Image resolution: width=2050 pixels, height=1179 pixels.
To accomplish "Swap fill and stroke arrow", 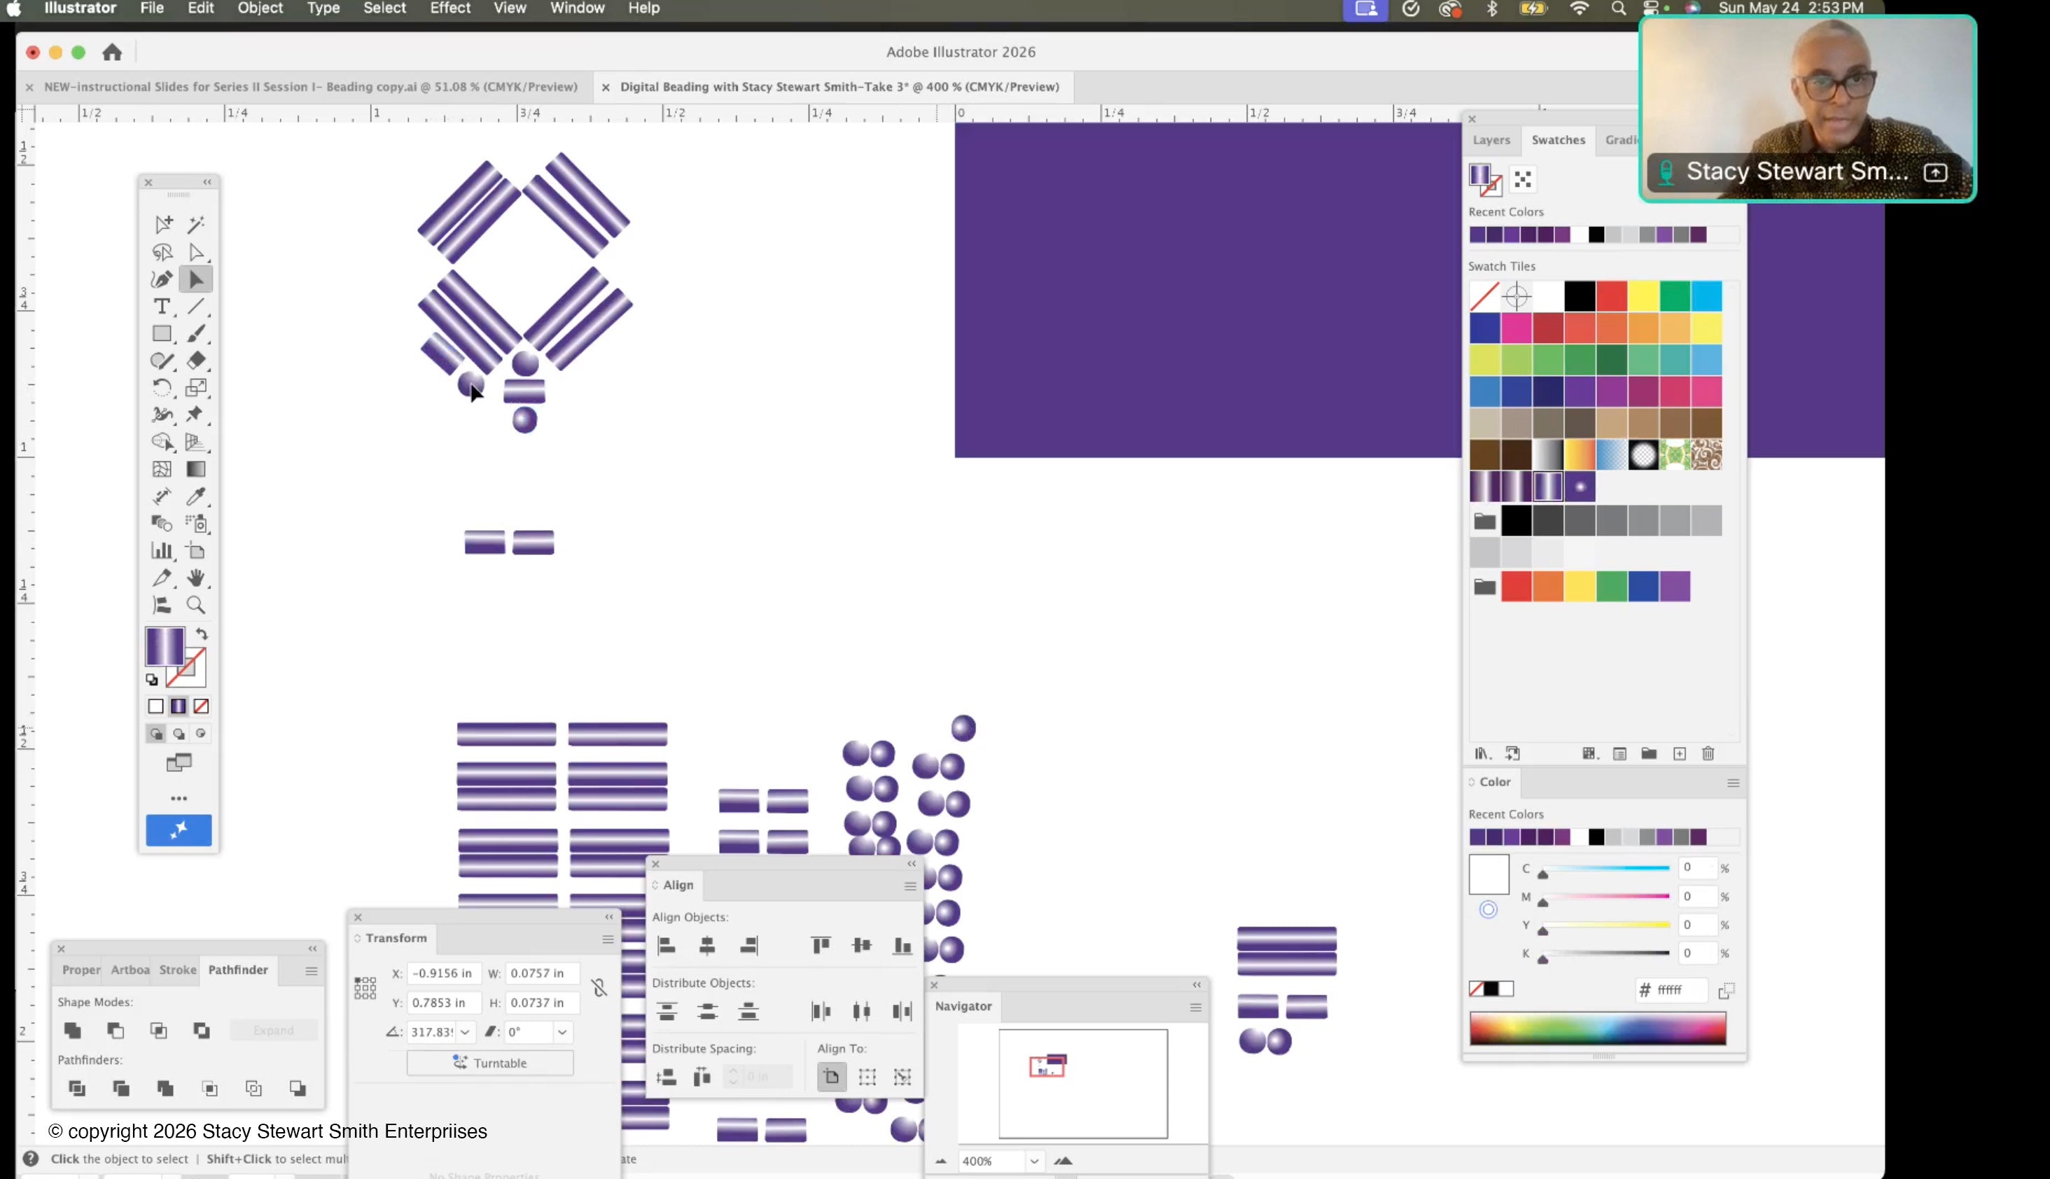I will tap(202, 634).
